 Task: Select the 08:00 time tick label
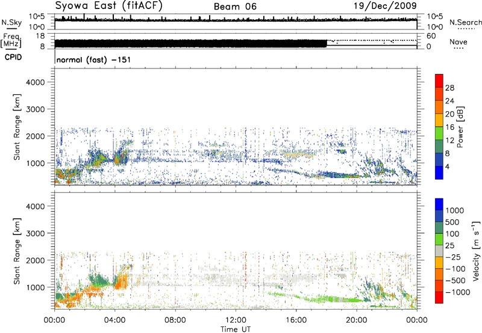(175, 320)
